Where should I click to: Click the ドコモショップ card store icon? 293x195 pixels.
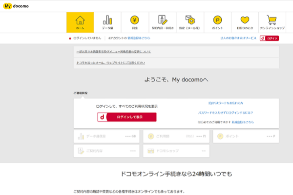tap(151, 151)
